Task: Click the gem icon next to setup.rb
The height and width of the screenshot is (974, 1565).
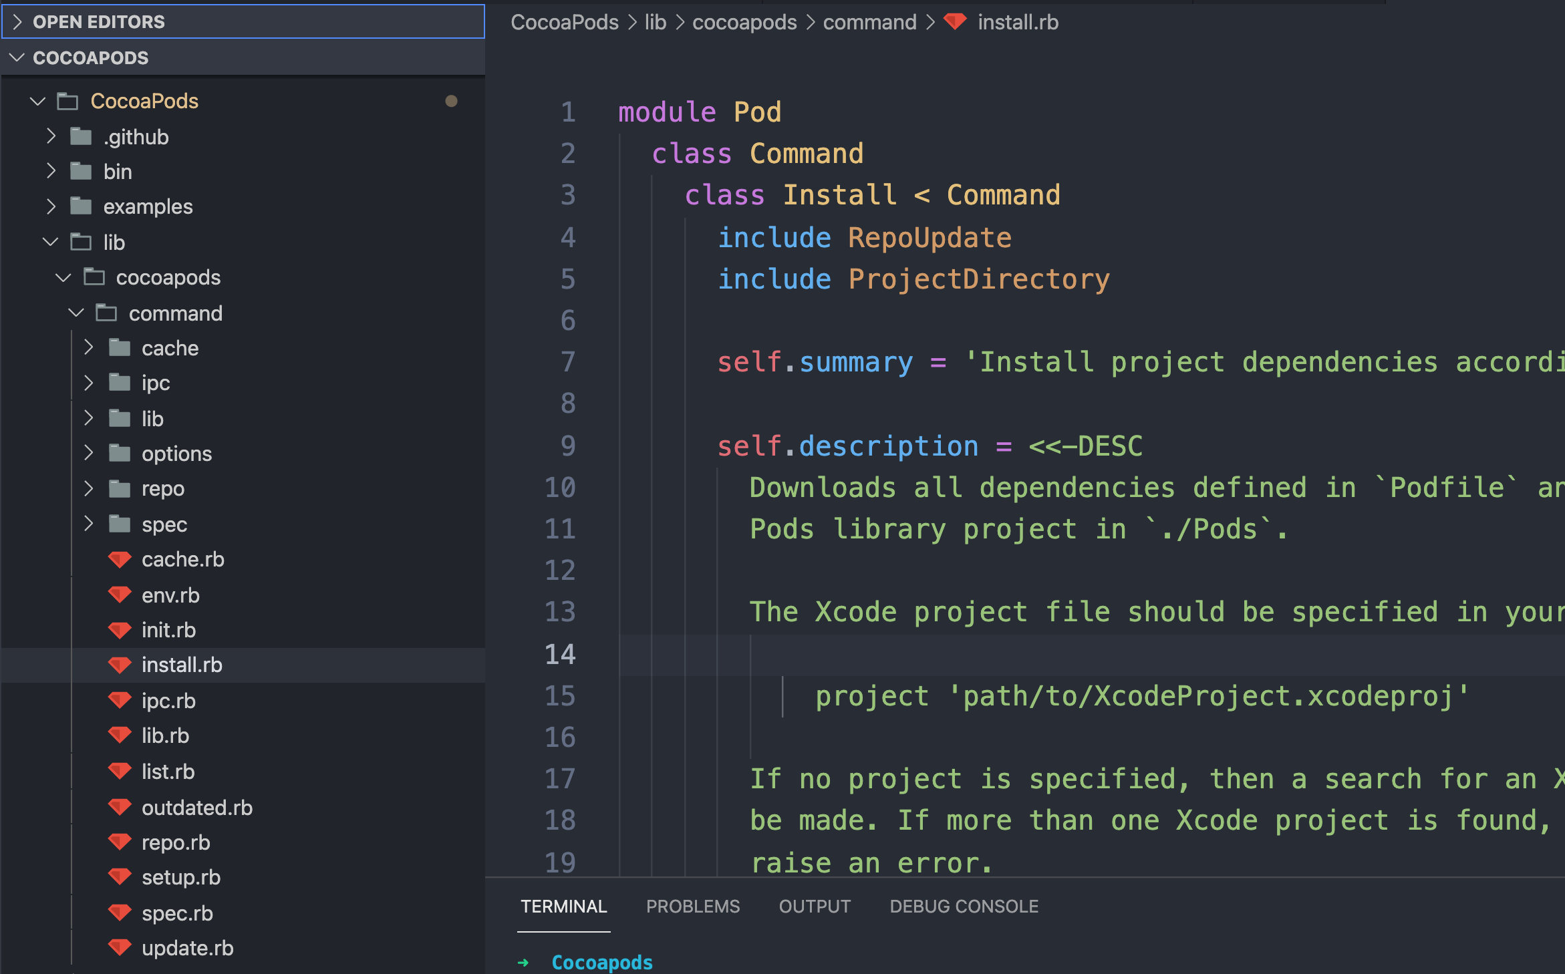Action: pyautogui.click(x=120, y=877)
